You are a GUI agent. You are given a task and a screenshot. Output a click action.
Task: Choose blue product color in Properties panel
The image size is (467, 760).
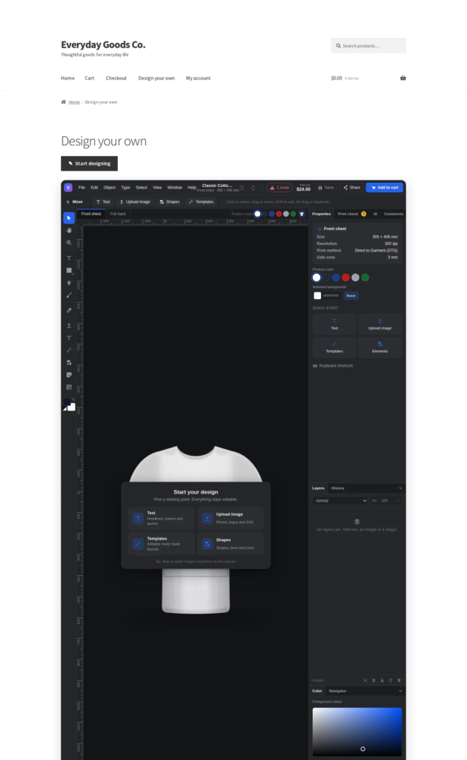336,278
